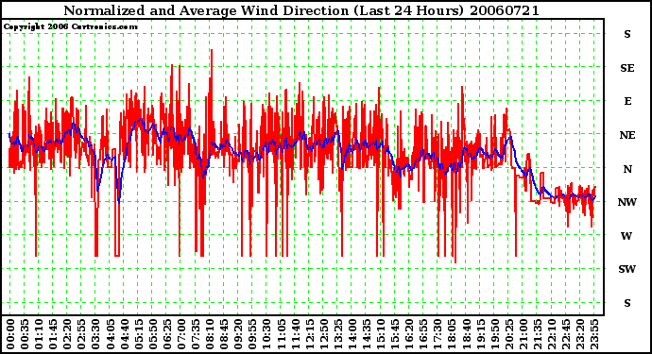Click the 12:50 time axis label
652x354 pixels.
pyautogui.click(x=324, y=334)
